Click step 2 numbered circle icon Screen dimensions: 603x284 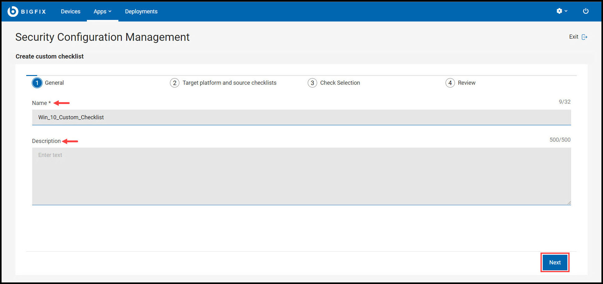175,83
